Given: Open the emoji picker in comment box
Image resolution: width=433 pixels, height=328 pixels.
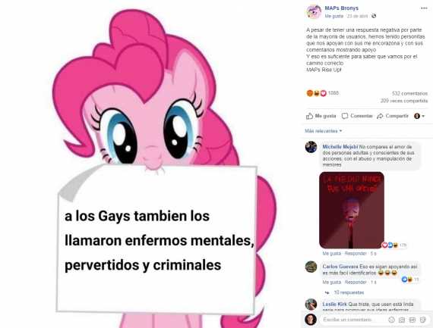Looking at the screenshot, I should click(391, 320).
